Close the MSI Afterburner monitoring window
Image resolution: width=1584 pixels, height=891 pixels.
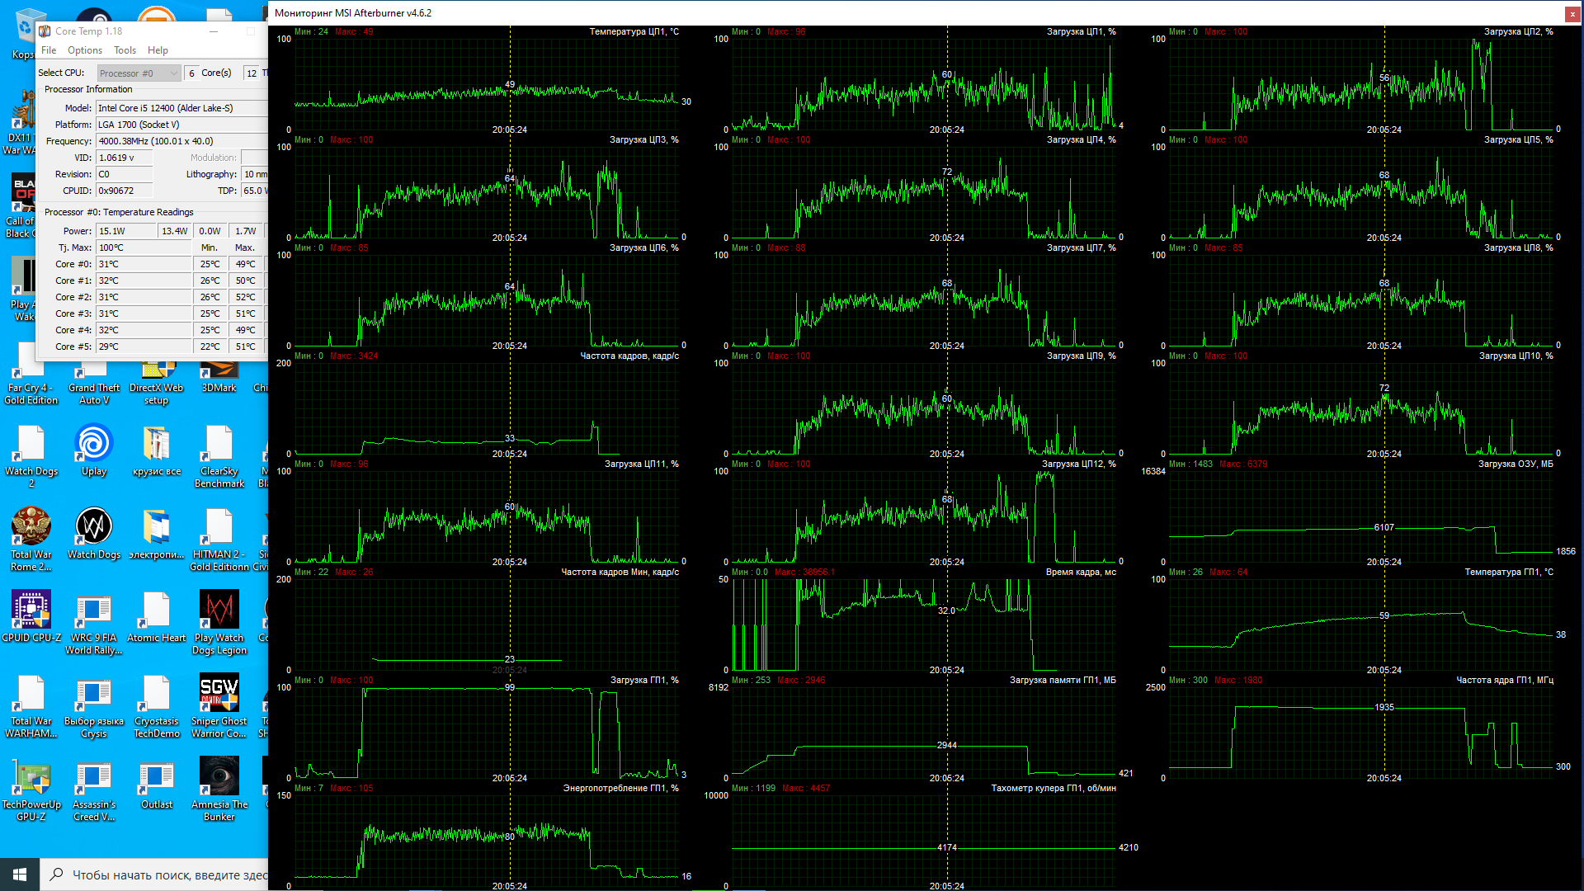(1571, 13)
